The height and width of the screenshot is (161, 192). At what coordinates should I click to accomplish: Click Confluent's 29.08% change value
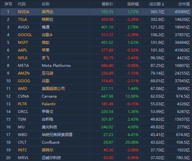(x=132, y=142)
